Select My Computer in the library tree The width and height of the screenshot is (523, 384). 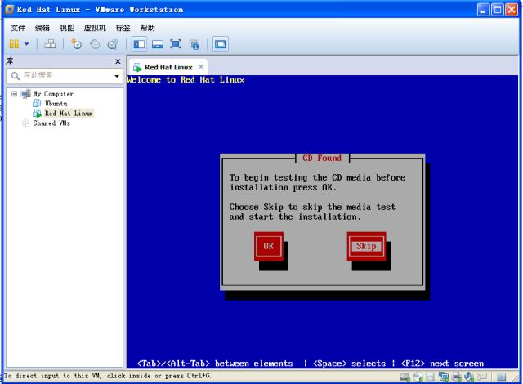click(53, 94)
